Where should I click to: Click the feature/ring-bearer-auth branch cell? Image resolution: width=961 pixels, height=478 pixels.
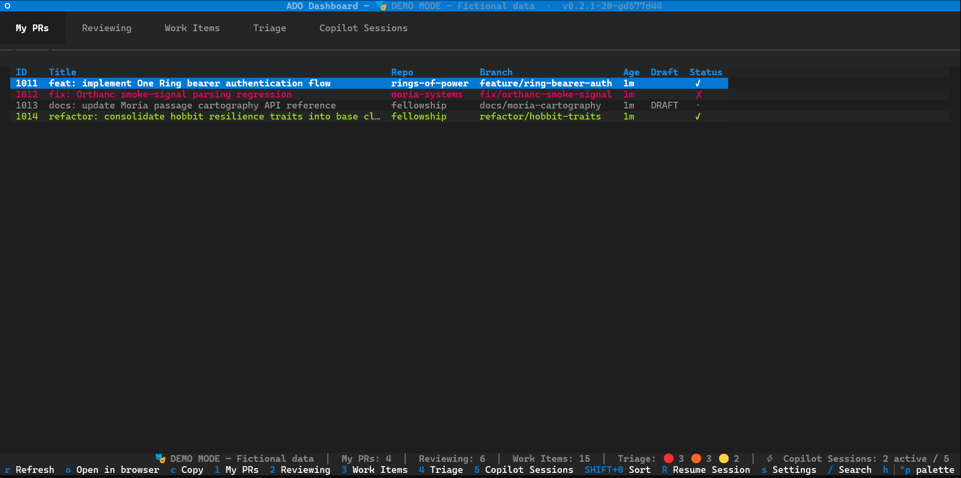coord(546,83)
